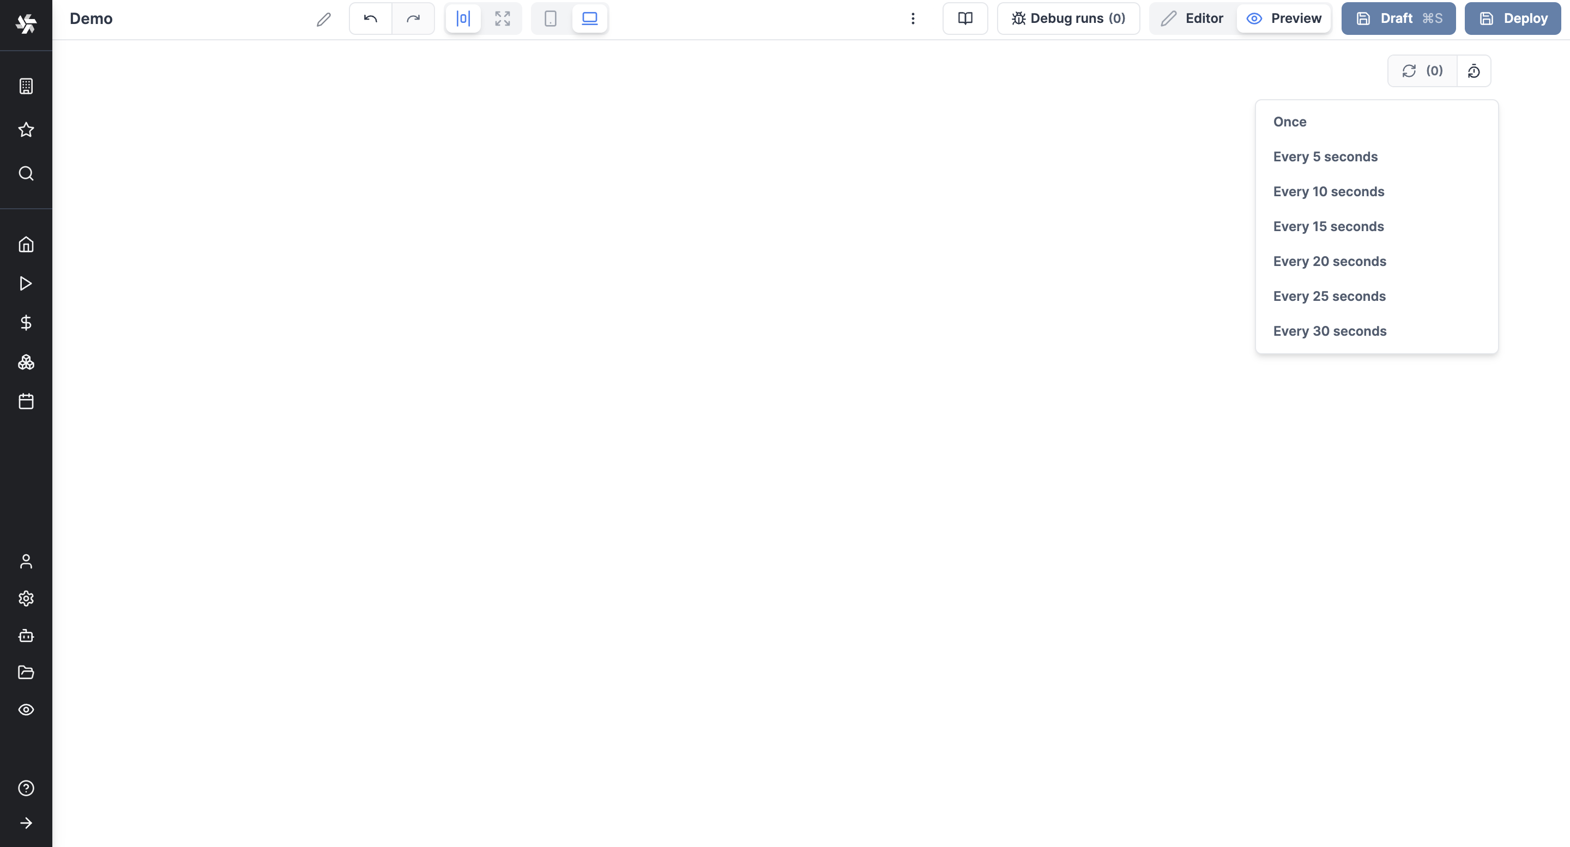Open the schedules calendar icon
This screenshot has height=847, width=1570.
pos(26,401)
